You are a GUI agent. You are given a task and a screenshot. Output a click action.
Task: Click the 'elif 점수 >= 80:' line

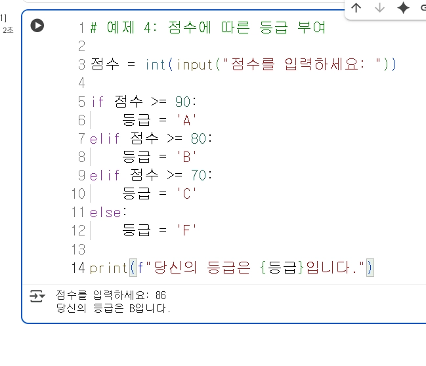coord(151,138)
